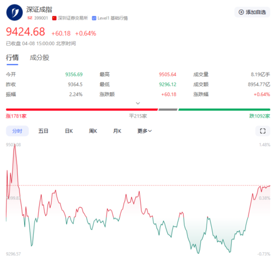
Task: Select the 周K chart tab
Action: pyautogui.click(x=93, y=131)
